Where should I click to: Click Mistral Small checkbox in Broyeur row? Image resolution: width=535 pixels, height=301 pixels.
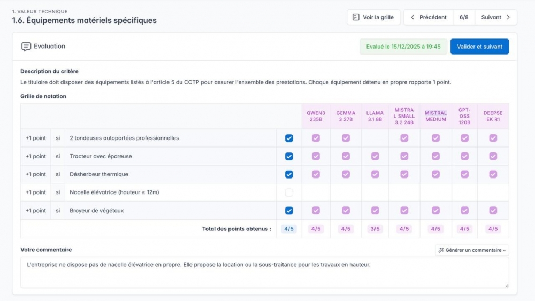404,210
